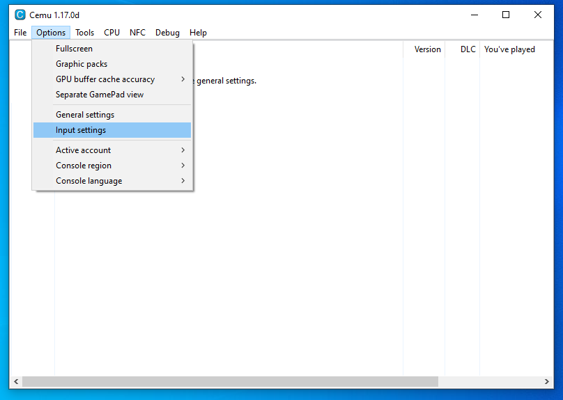
Task: Sort by Version column header
Action: click(424, 49)
